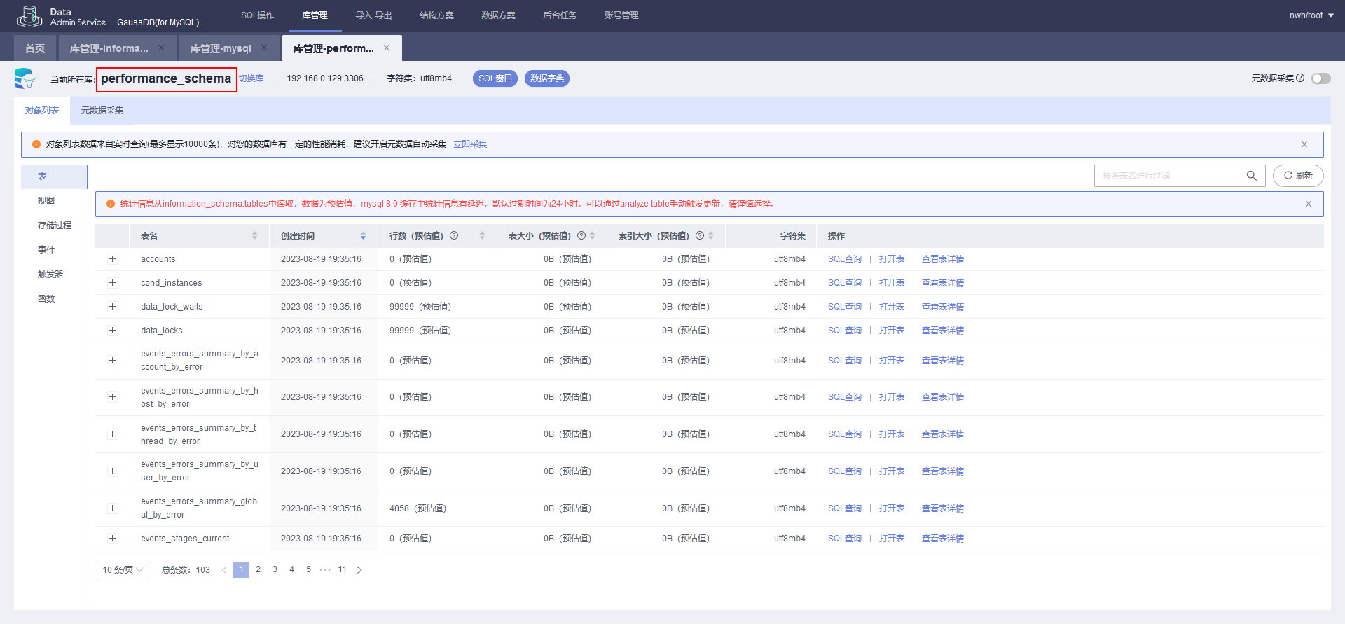Screen dimensions: 1345x624
Task: Select 事件 in the object sidebar
Action: coord(46,250)
